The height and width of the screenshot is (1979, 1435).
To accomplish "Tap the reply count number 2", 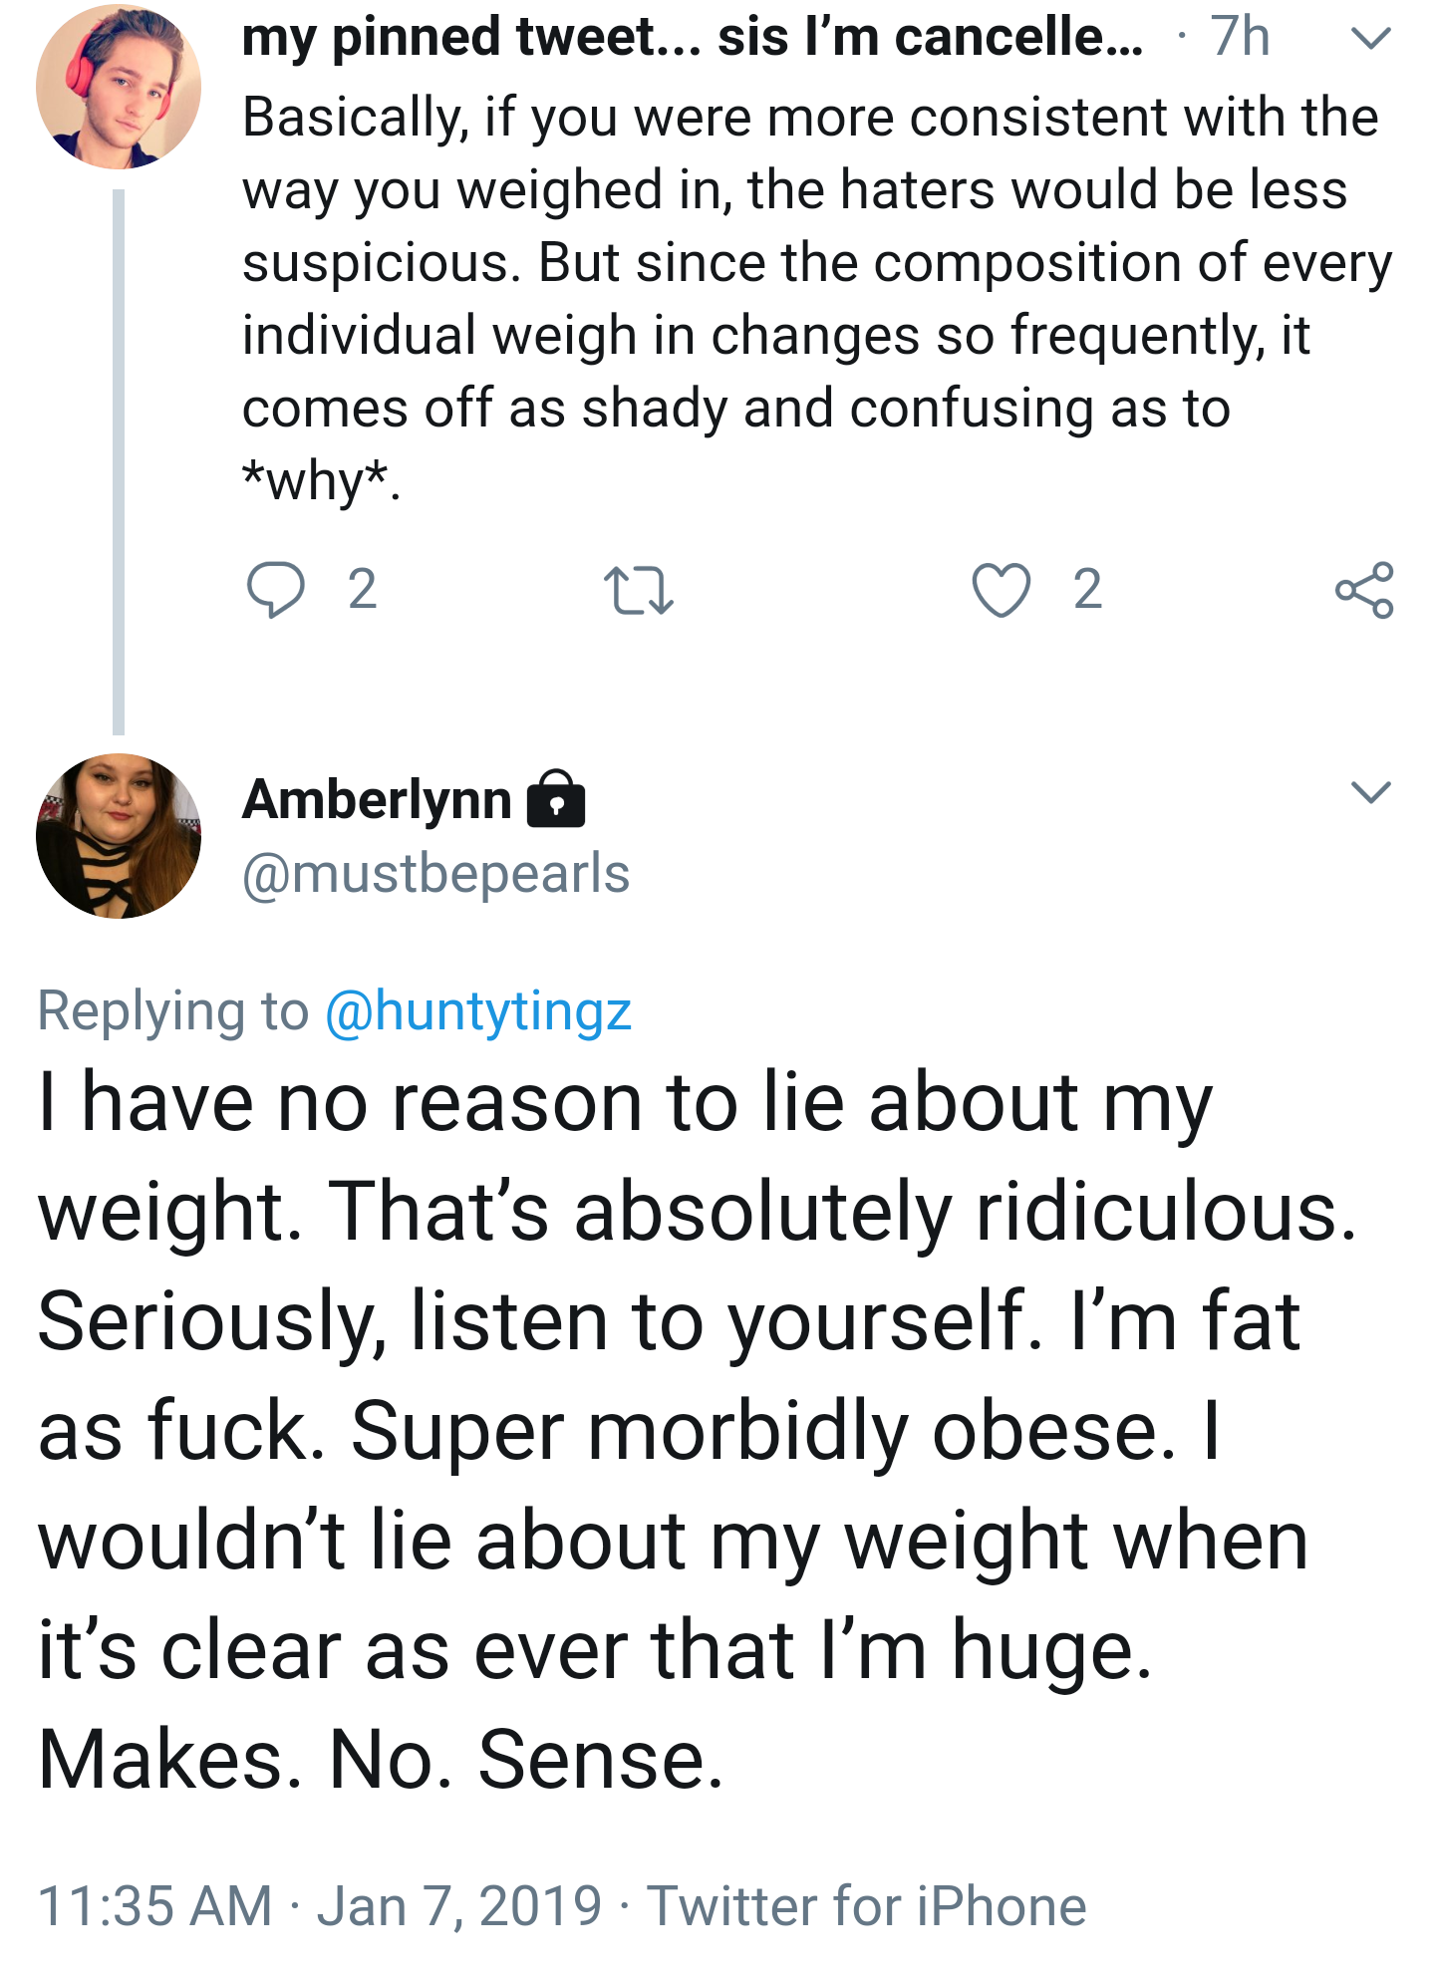I will point(362,589).
